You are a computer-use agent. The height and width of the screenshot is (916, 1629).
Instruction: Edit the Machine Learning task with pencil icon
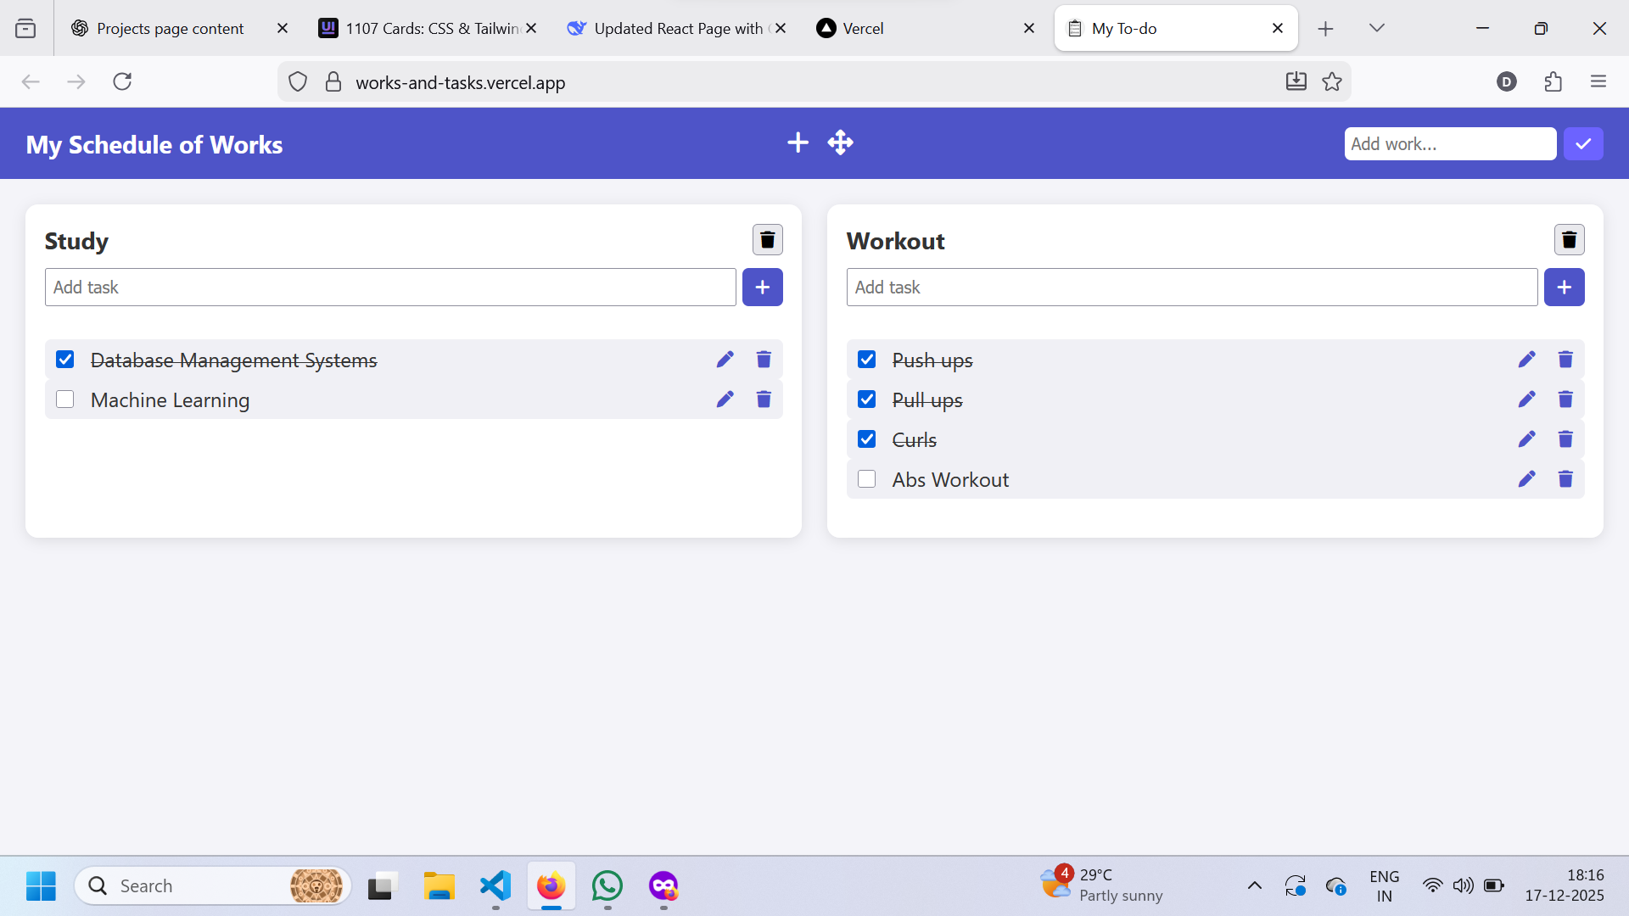click(725, 399)
